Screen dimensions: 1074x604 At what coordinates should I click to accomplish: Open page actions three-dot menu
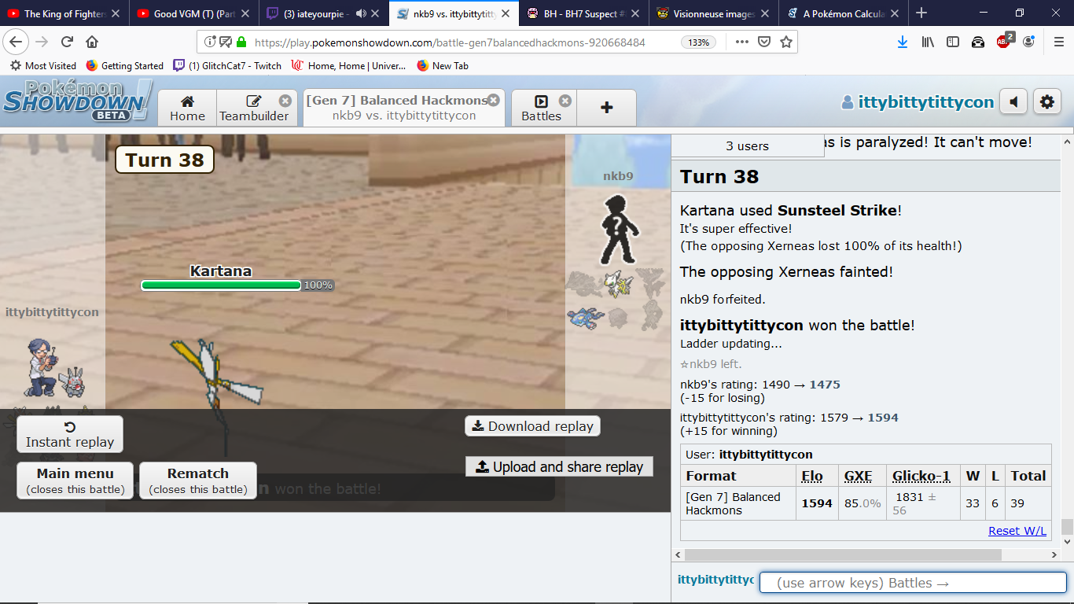[742, 42]
